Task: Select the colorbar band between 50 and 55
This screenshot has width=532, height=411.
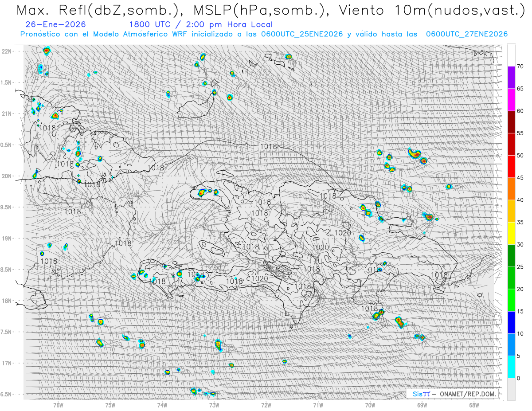Action: (511, 144)
